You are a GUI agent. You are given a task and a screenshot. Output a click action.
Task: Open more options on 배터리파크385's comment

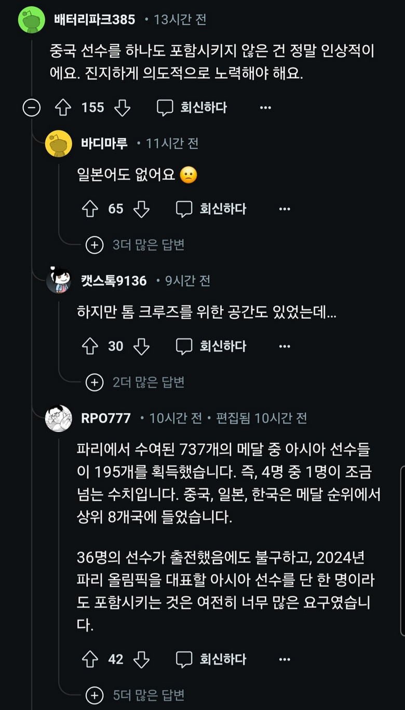[x=265, y=108]
